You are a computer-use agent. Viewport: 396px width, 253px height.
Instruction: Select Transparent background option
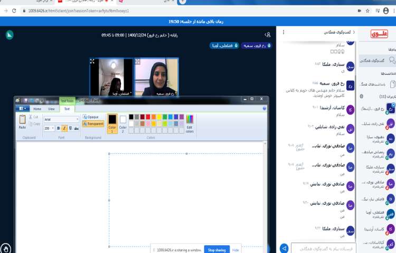click(x=93, y=124)
